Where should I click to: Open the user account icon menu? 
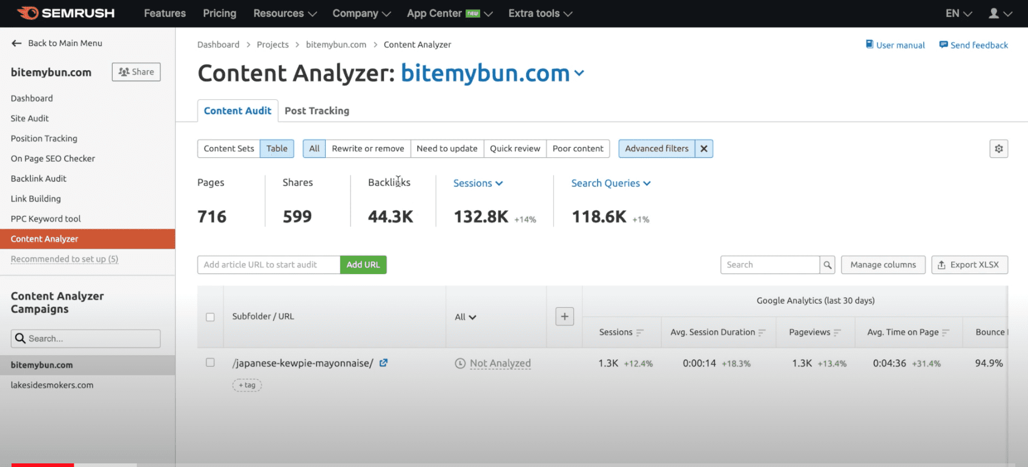click(1000, 13)
